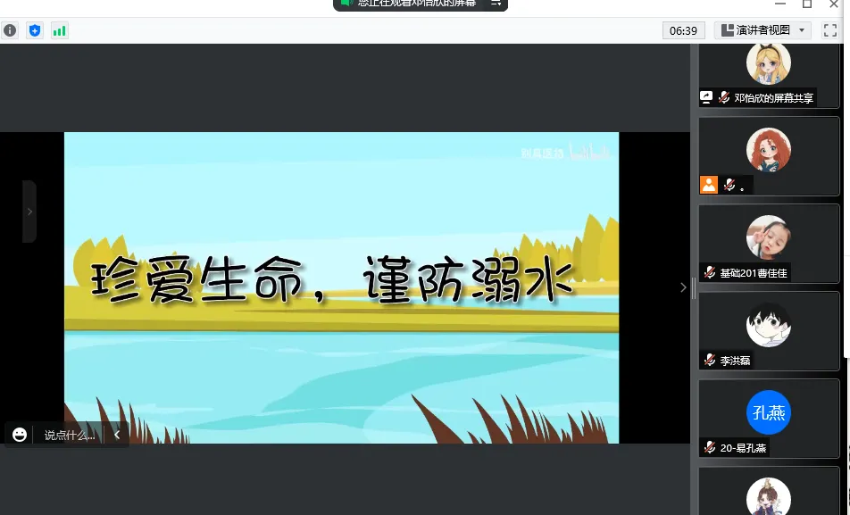Screen dimensions: 850x515
Task: Click the 06:39 meeting timer
Action: tap(683, 30)
